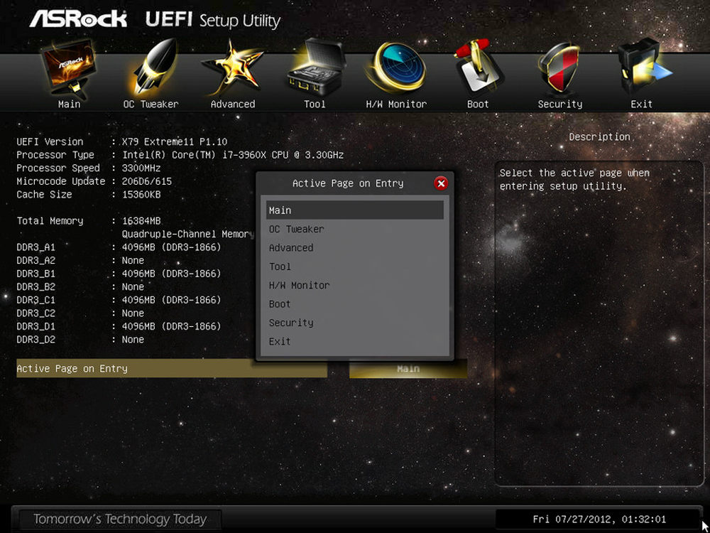The height and width of the screenshot is (533, 710).
Task: Click the date and time display
Action: (x=599, y=519)
